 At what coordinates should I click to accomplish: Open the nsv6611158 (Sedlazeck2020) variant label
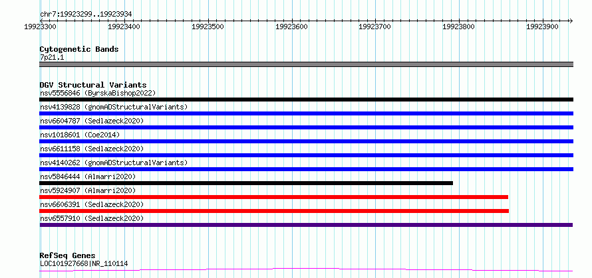tap(92, 149)
